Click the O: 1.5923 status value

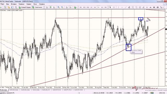110,93
